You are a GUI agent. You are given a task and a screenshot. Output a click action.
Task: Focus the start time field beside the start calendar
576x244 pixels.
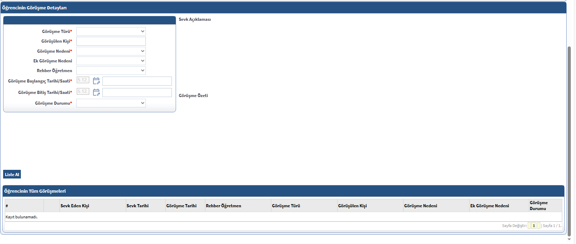tap(137, 81)
